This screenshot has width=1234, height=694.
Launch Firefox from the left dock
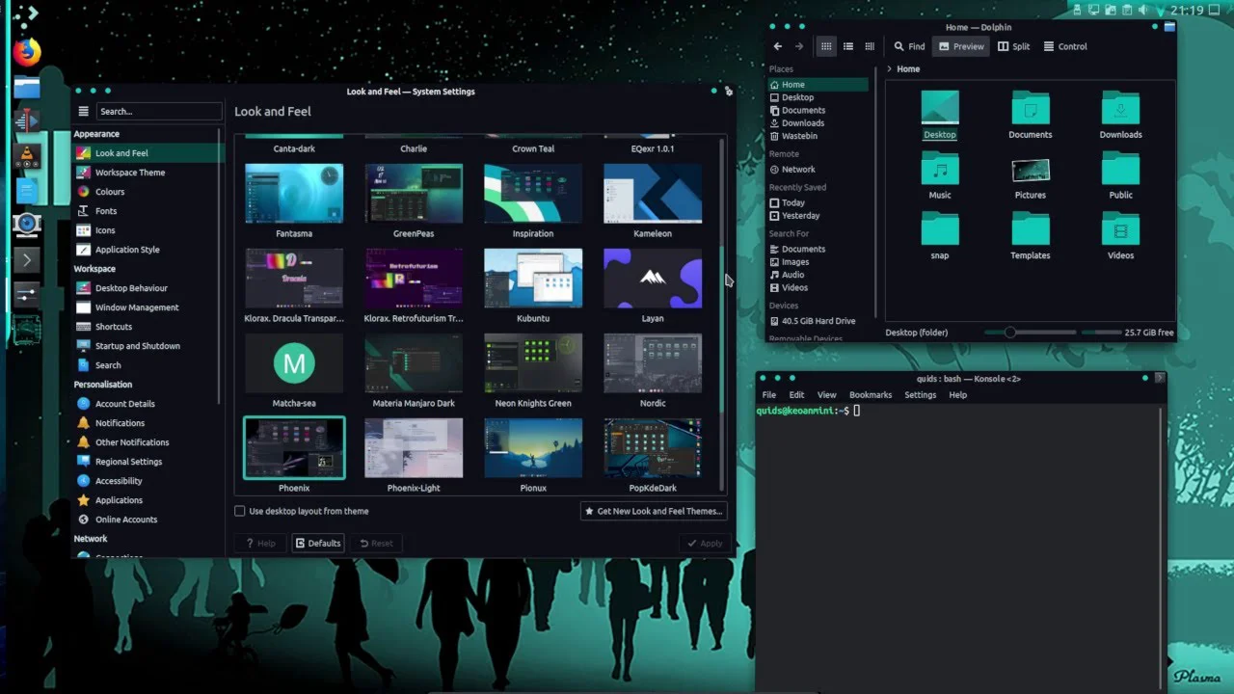pyautogui.click(x=27, y=51)
